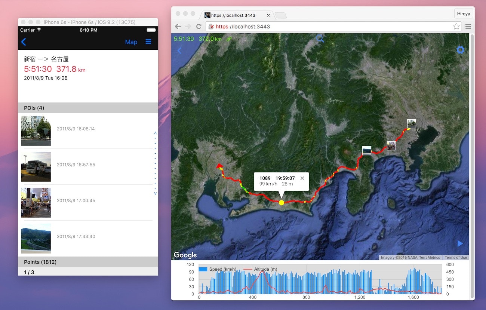This screenshot has width=486, height=310.
Task: Open the Chrome menu with the hamburger icon
Action: pos(468,27)
